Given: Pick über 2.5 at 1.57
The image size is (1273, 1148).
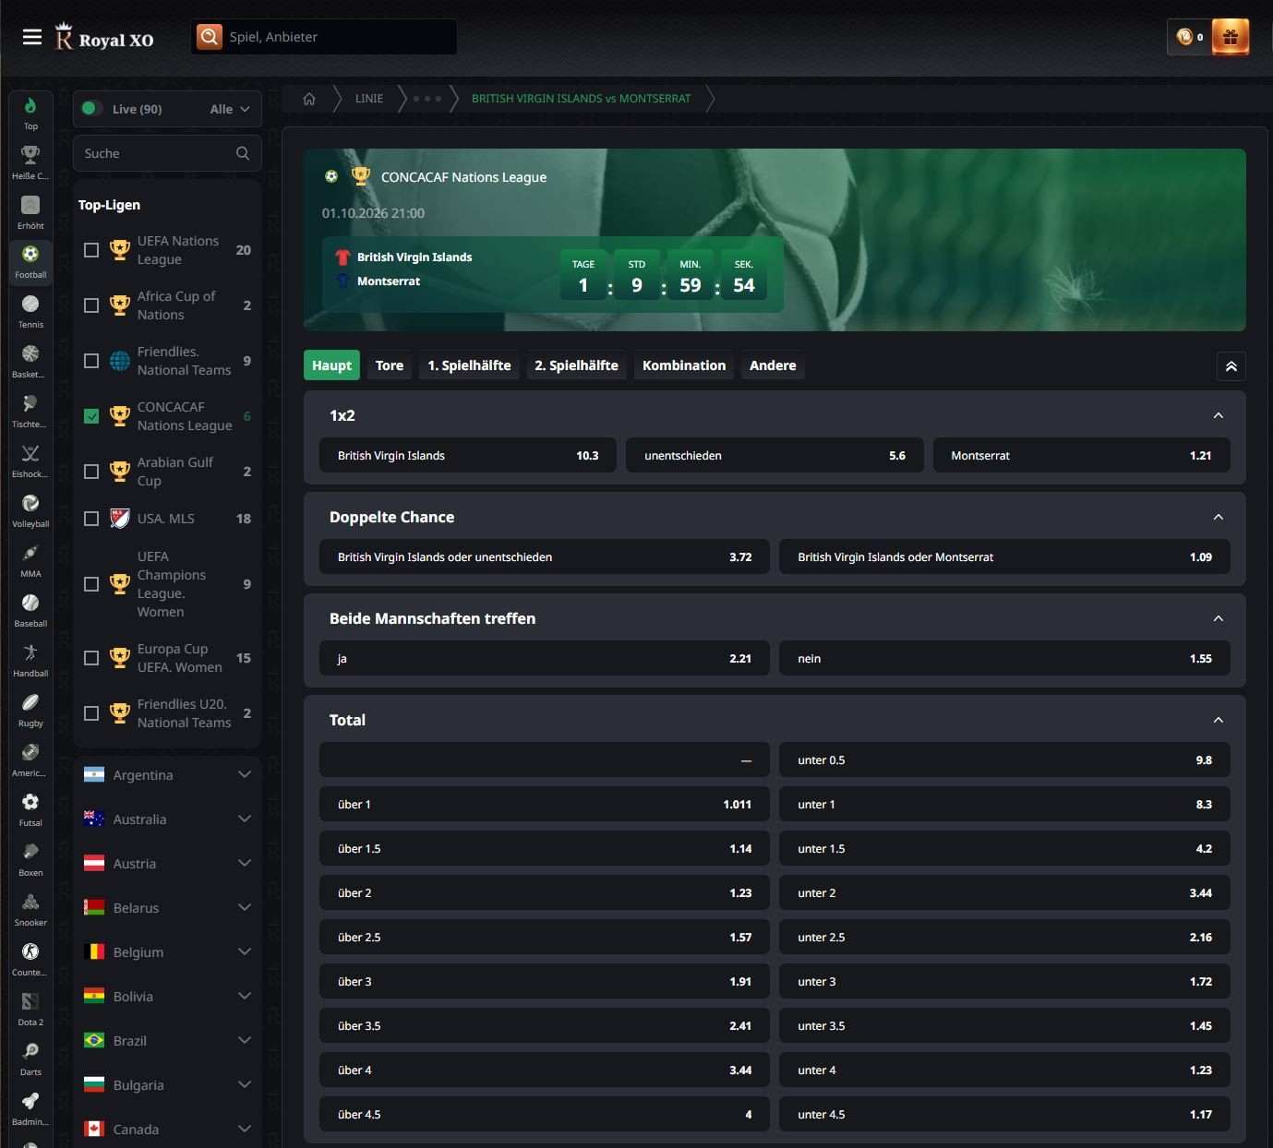Looking at the screenshot, I should [x=545, y=938].
